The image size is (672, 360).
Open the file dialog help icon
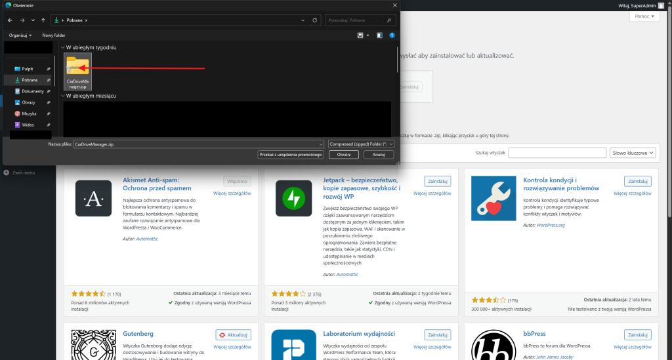[392, 35]
